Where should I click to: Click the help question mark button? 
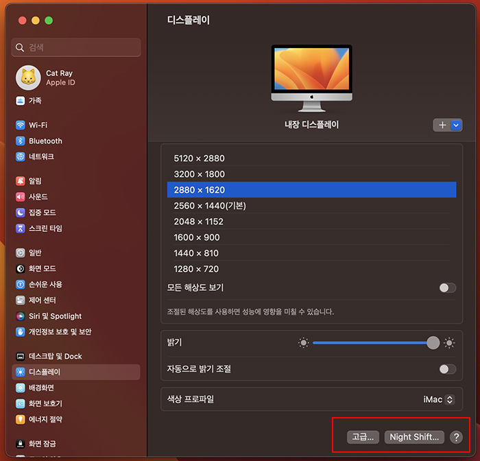[456, 437]
